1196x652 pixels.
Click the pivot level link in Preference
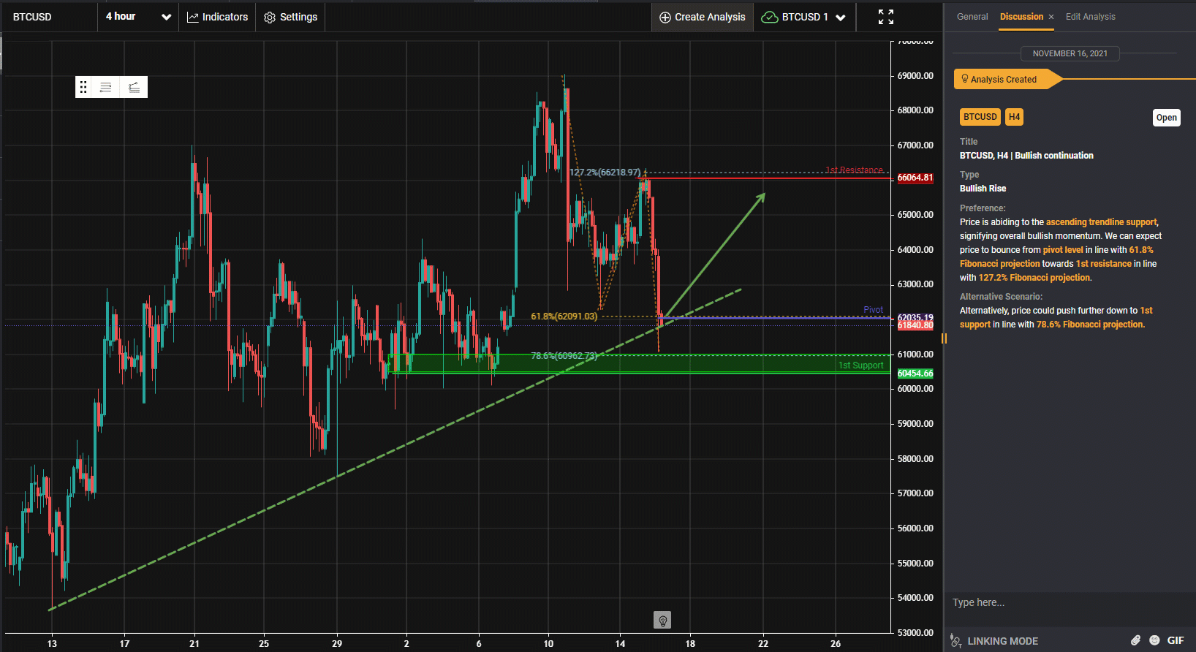point(1063,250)
